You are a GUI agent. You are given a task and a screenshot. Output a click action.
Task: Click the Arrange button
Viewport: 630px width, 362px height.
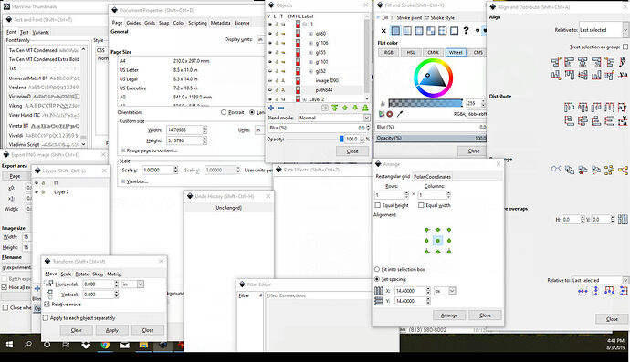point(449,315)
